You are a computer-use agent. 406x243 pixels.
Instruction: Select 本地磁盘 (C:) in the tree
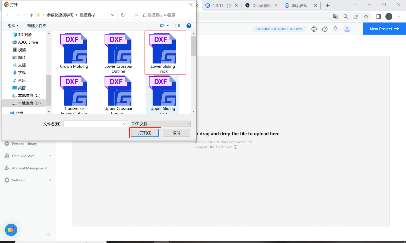pyautogui.click(x=27, y=96)
